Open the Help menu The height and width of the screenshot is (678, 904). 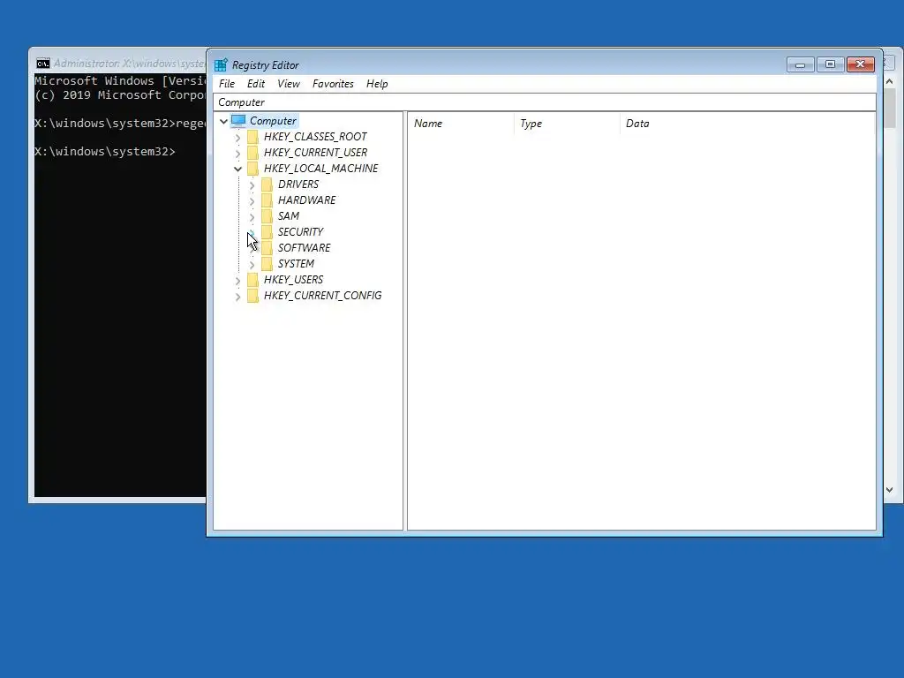[x=377, y=84]
